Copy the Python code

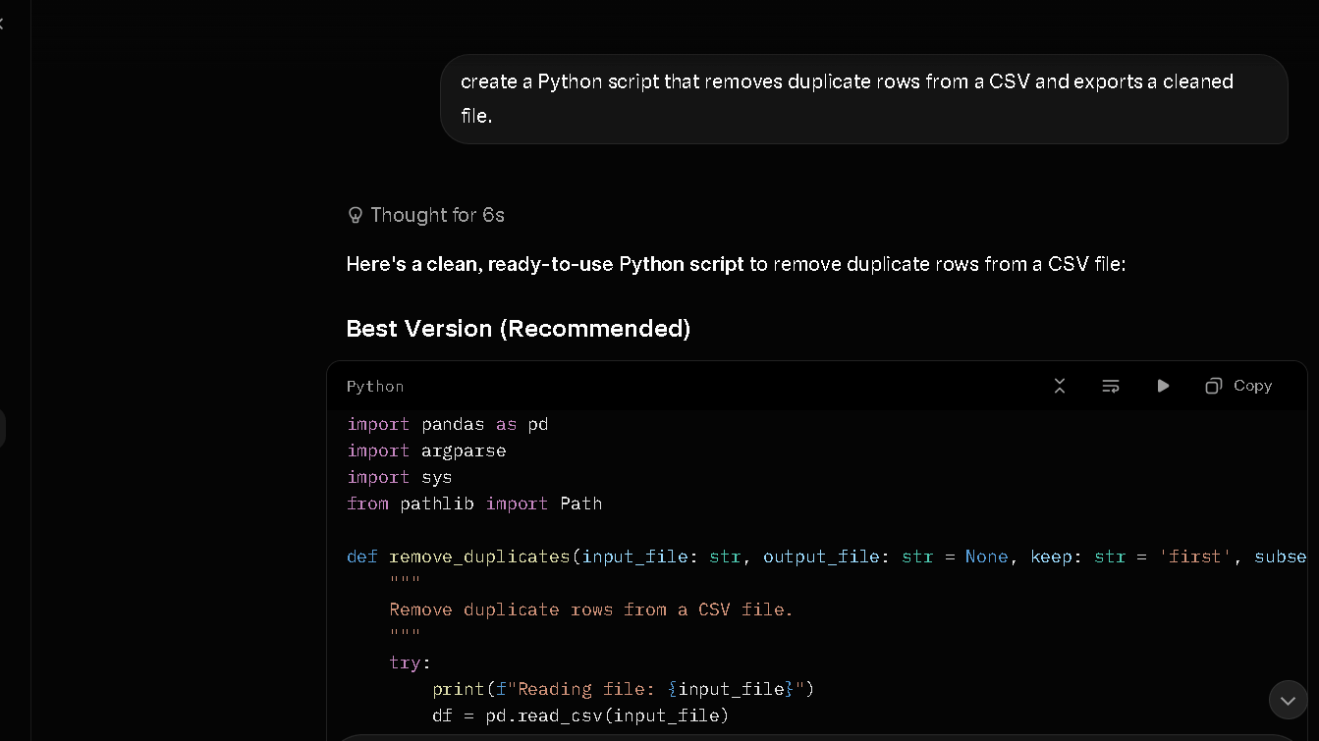click(x=1238, y=386)
